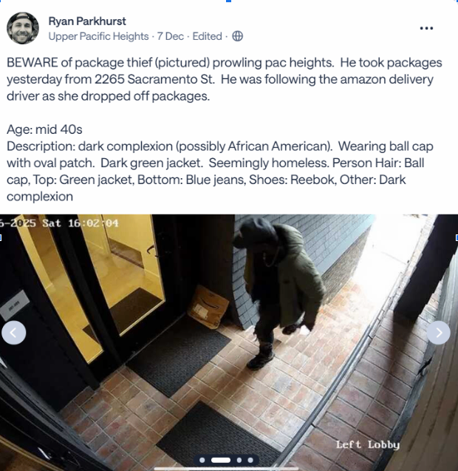Jump to the first carousel dot

(x=202, y=460)
